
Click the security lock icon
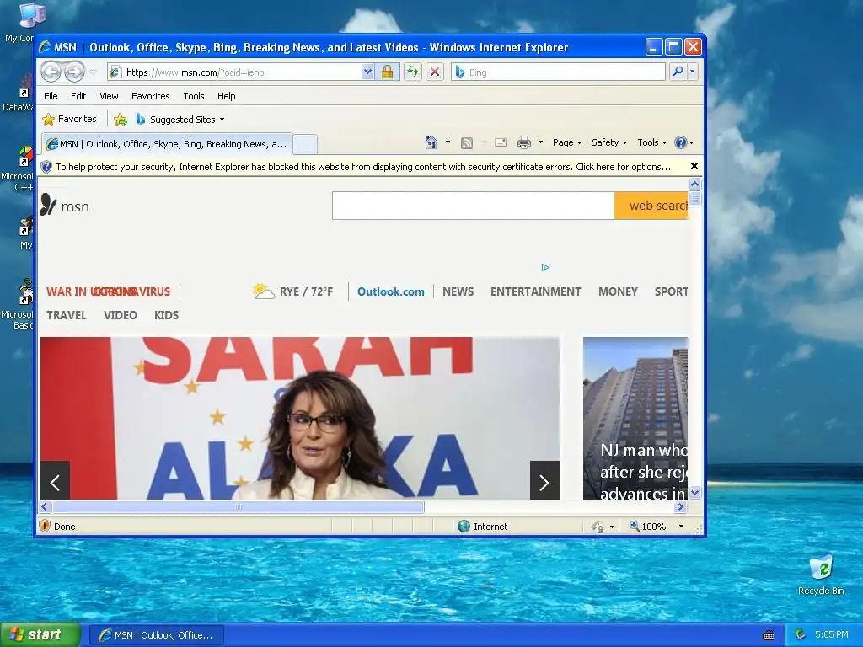[x=388, y=72]
